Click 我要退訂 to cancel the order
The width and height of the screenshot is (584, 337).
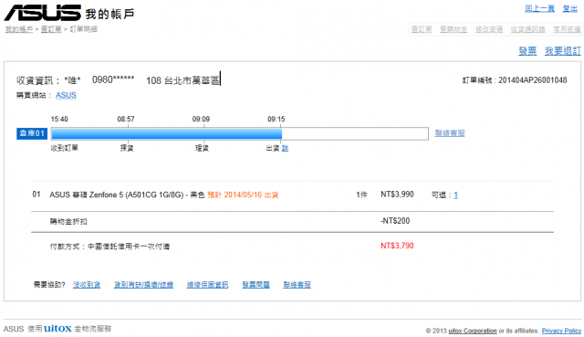563,51
